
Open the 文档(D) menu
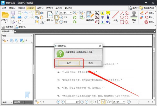(31, 8)
